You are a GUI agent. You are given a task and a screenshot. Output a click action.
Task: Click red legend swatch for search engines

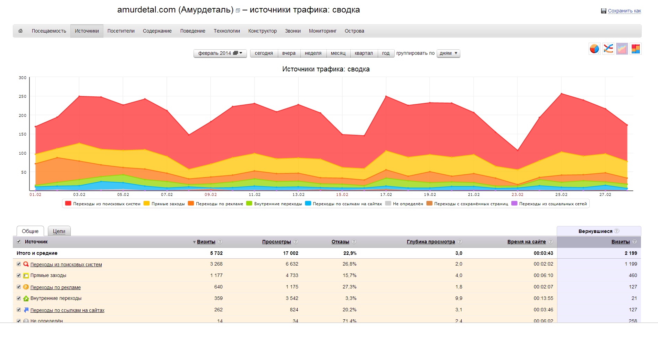point(68,204)
